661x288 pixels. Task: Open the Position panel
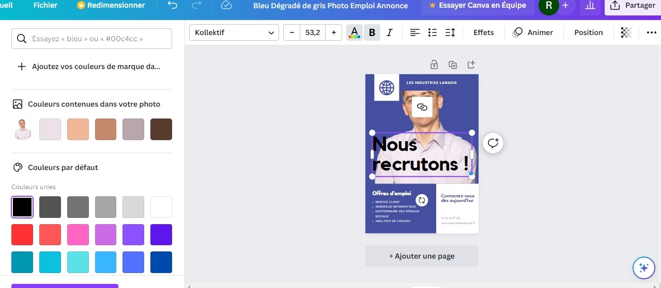(x=589, y=32)
